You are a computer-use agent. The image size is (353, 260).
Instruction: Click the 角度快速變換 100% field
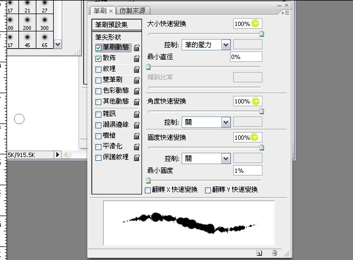pos(248,101)
